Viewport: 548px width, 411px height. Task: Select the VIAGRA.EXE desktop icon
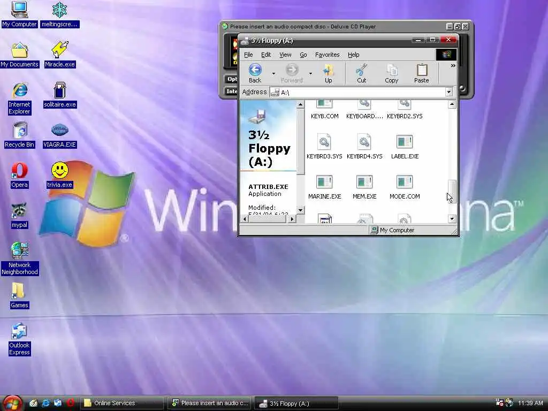point(60,135)
